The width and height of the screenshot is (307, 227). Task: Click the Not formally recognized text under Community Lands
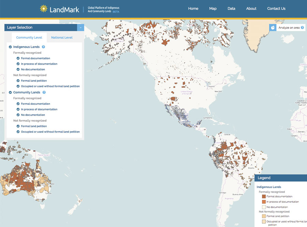pyautogui.click(x=30, y=121)
